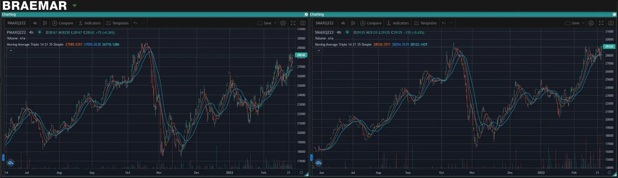Screen dimensions: 618x178
Task: Click PMAXQ222 symbol search field
Action: click(17, 23)
